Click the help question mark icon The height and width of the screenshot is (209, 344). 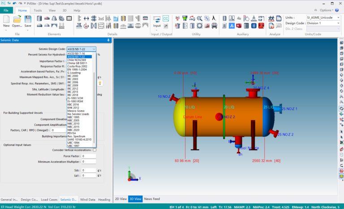point(337,10)
